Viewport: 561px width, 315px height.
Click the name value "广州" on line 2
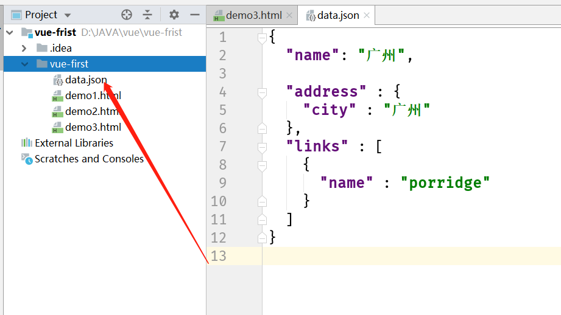point(381,55)
